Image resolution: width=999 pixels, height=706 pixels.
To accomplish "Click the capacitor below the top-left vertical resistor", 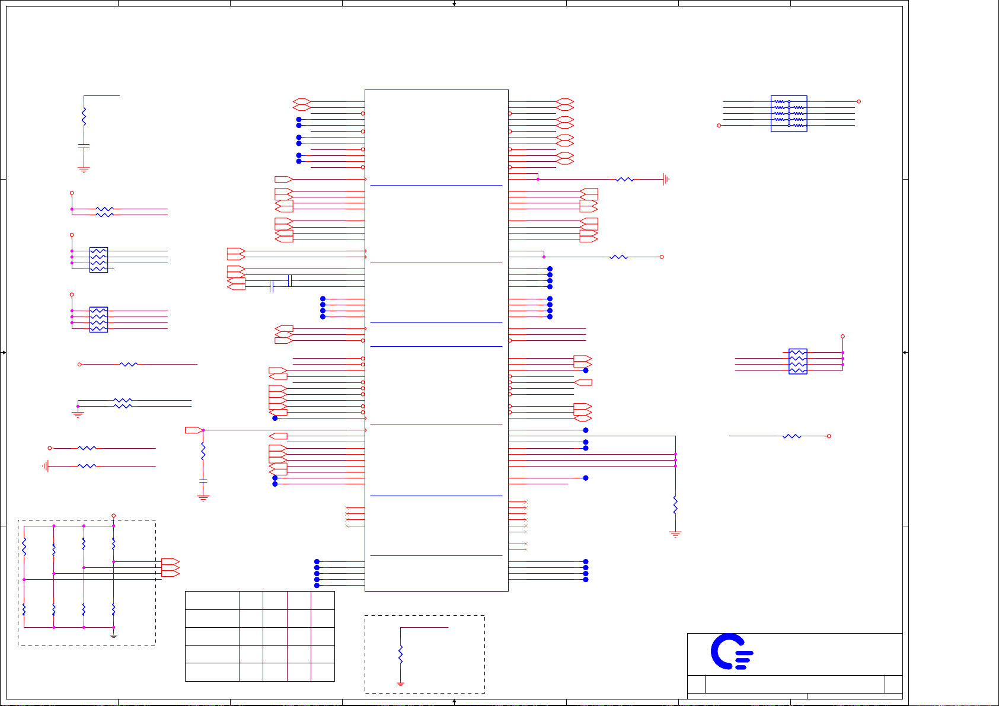I will (84, 145).
